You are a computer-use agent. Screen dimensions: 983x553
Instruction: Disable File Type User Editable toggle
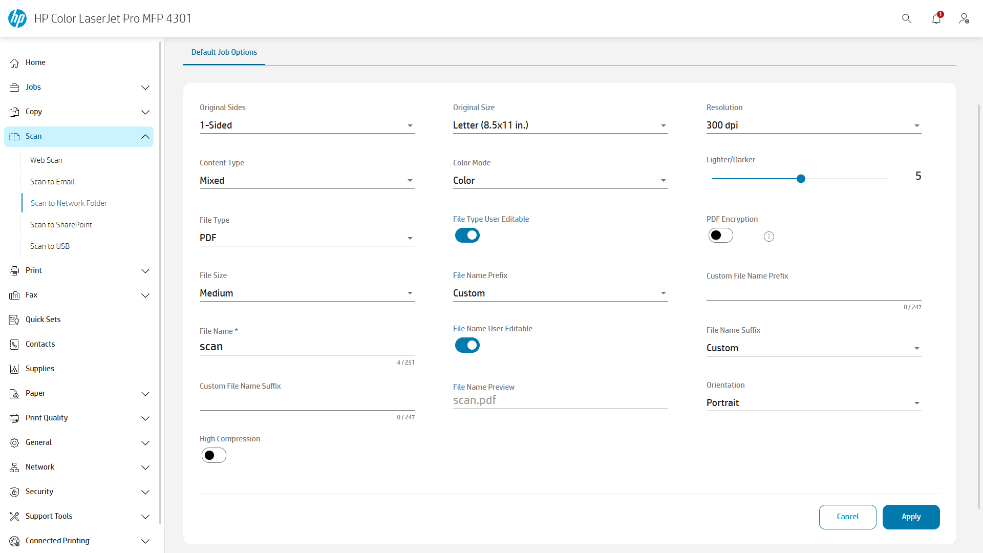click(467, 236)
